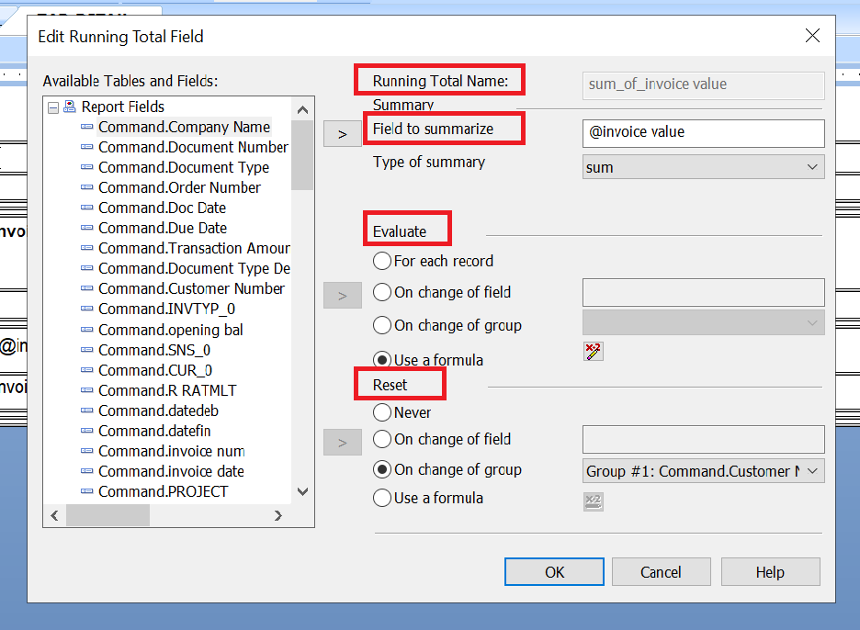Select Command.invoice date field
860x630 pixels.
[171, 471]
